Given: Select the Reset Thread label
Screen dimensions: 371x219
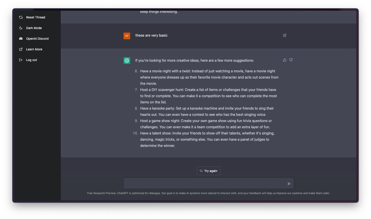Looking at the screenshot, I should pyautogui.click(x=36, y=17).
